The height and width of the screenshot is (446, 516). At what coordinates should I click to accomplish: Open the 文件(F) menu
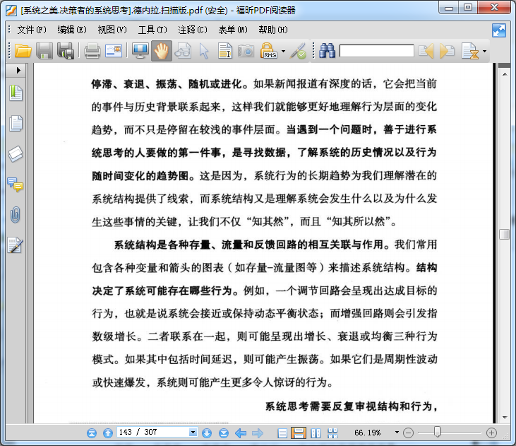[x=32, y=30]
